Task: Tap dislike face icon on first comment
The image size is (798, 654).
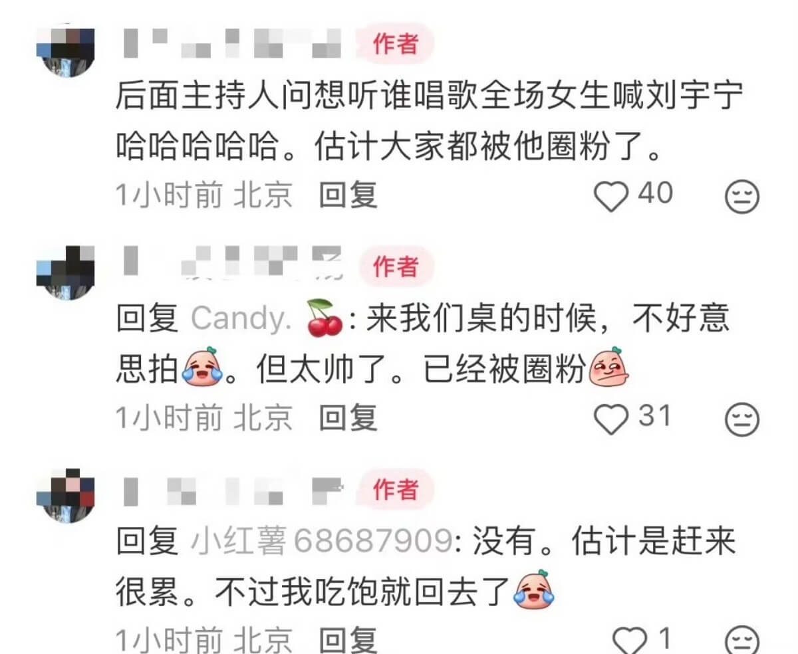Action: [741, 197]
